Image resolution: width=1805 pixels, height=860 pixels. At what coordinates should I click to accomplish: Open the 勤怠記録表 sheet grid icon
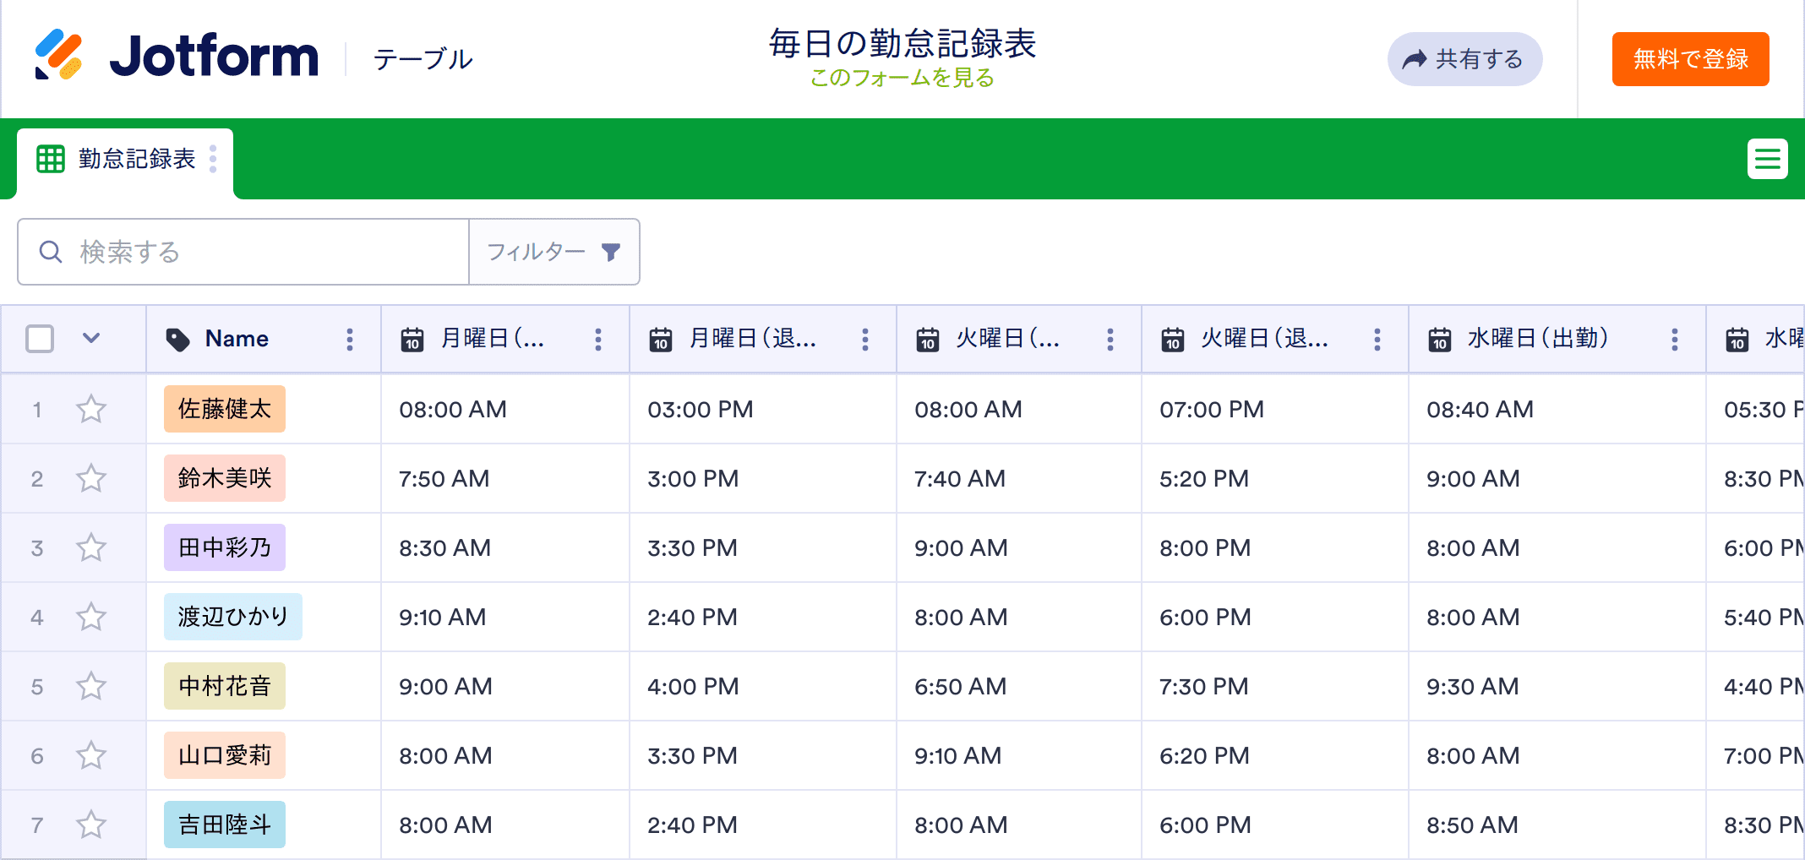coord(51,159)
